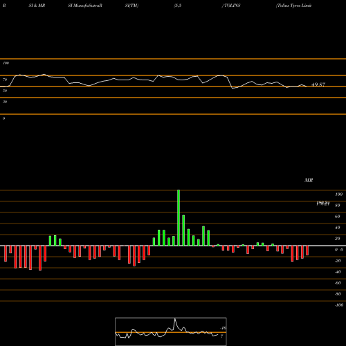Click the MR axis label 60
The height and width of the screenshot is (346, 346).
[x=338, y=217]
